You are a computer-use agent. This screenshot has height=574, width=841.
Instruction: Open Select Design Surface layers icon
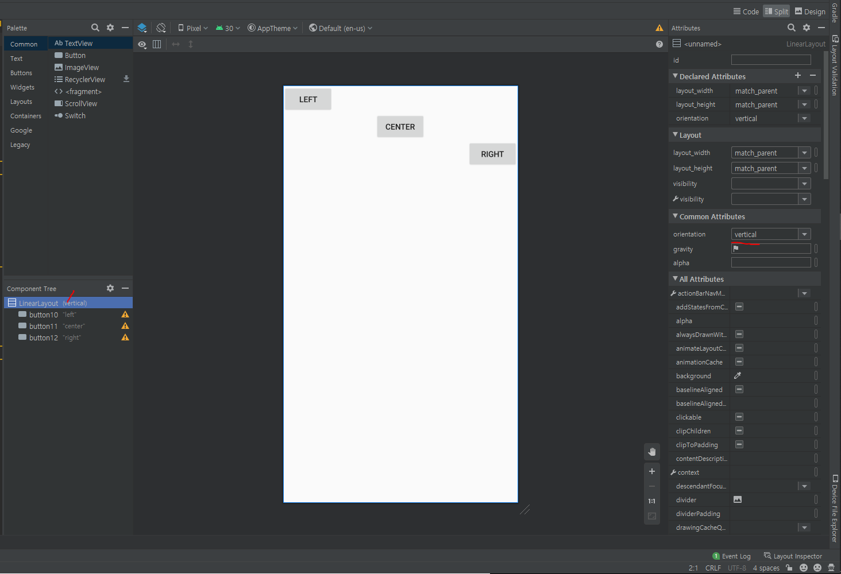coord(142,28)
